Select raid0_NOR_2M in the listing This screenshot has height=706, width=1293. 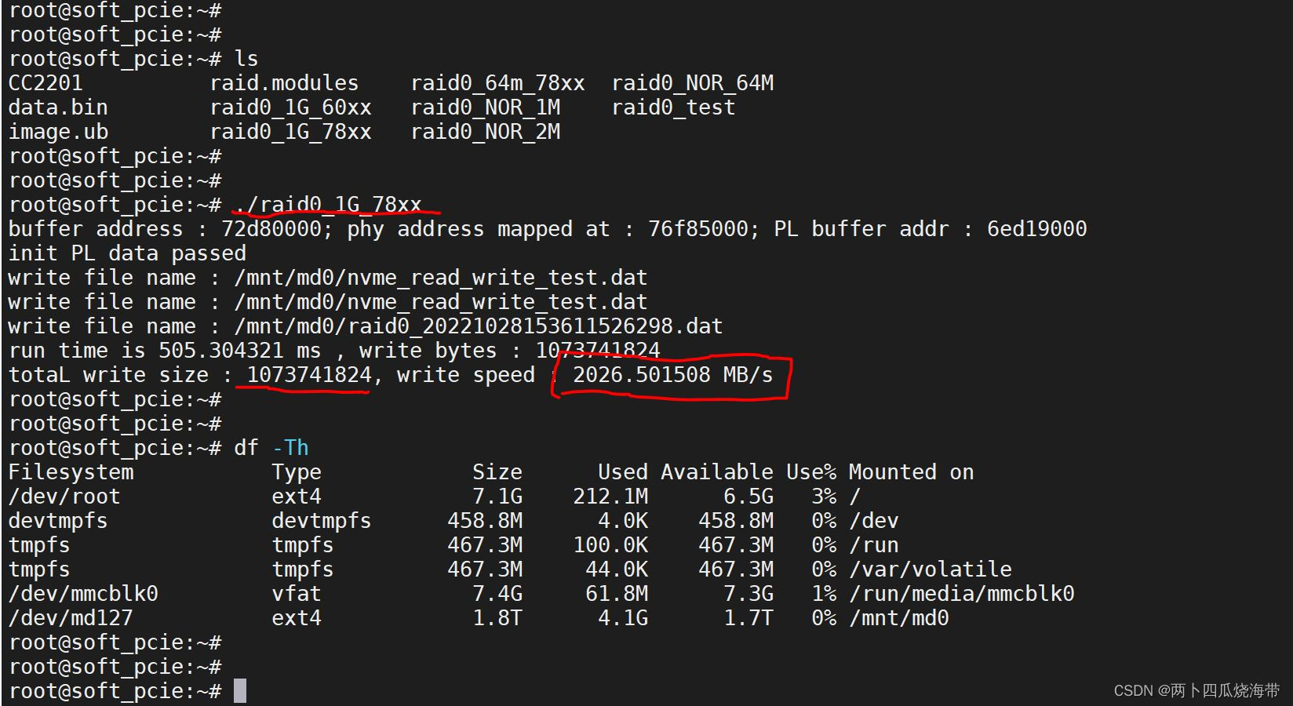[x=485, y=132]
